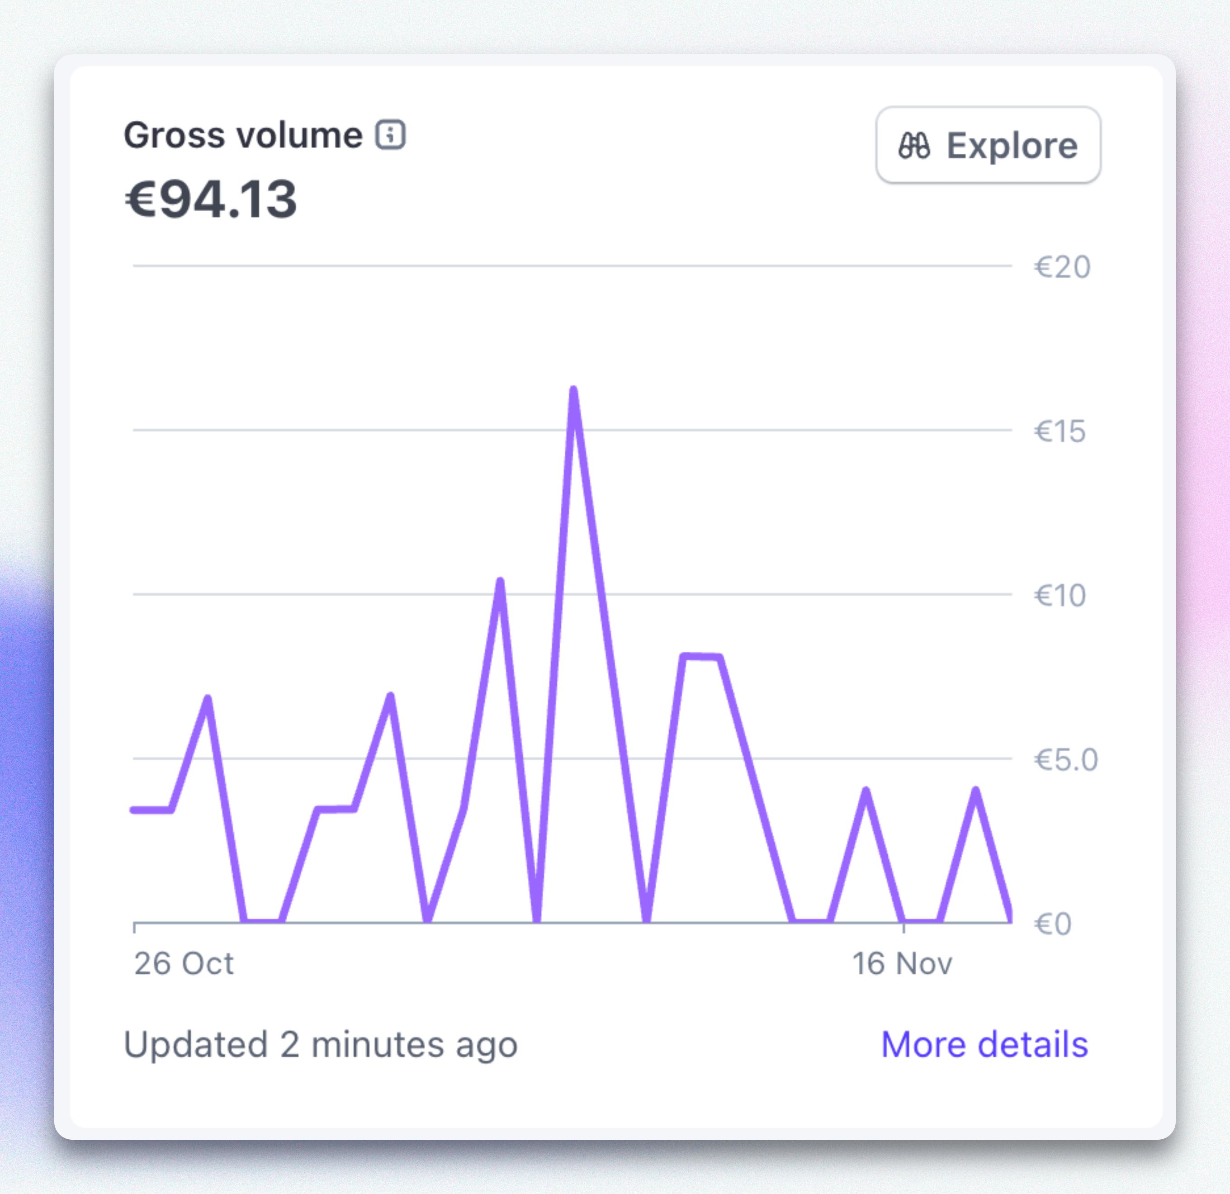This screenshot has width=1230, height=1194.
Task: Click the binoculars icon in Explore button
Action: tap(914, 146)
